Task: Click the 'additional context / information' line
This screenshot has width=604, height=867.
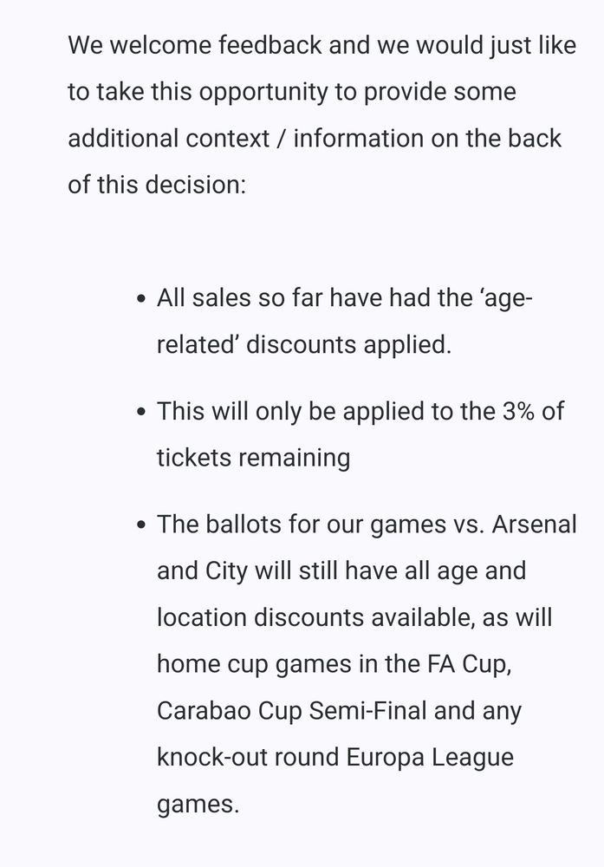Action: [x=315, y=138]
